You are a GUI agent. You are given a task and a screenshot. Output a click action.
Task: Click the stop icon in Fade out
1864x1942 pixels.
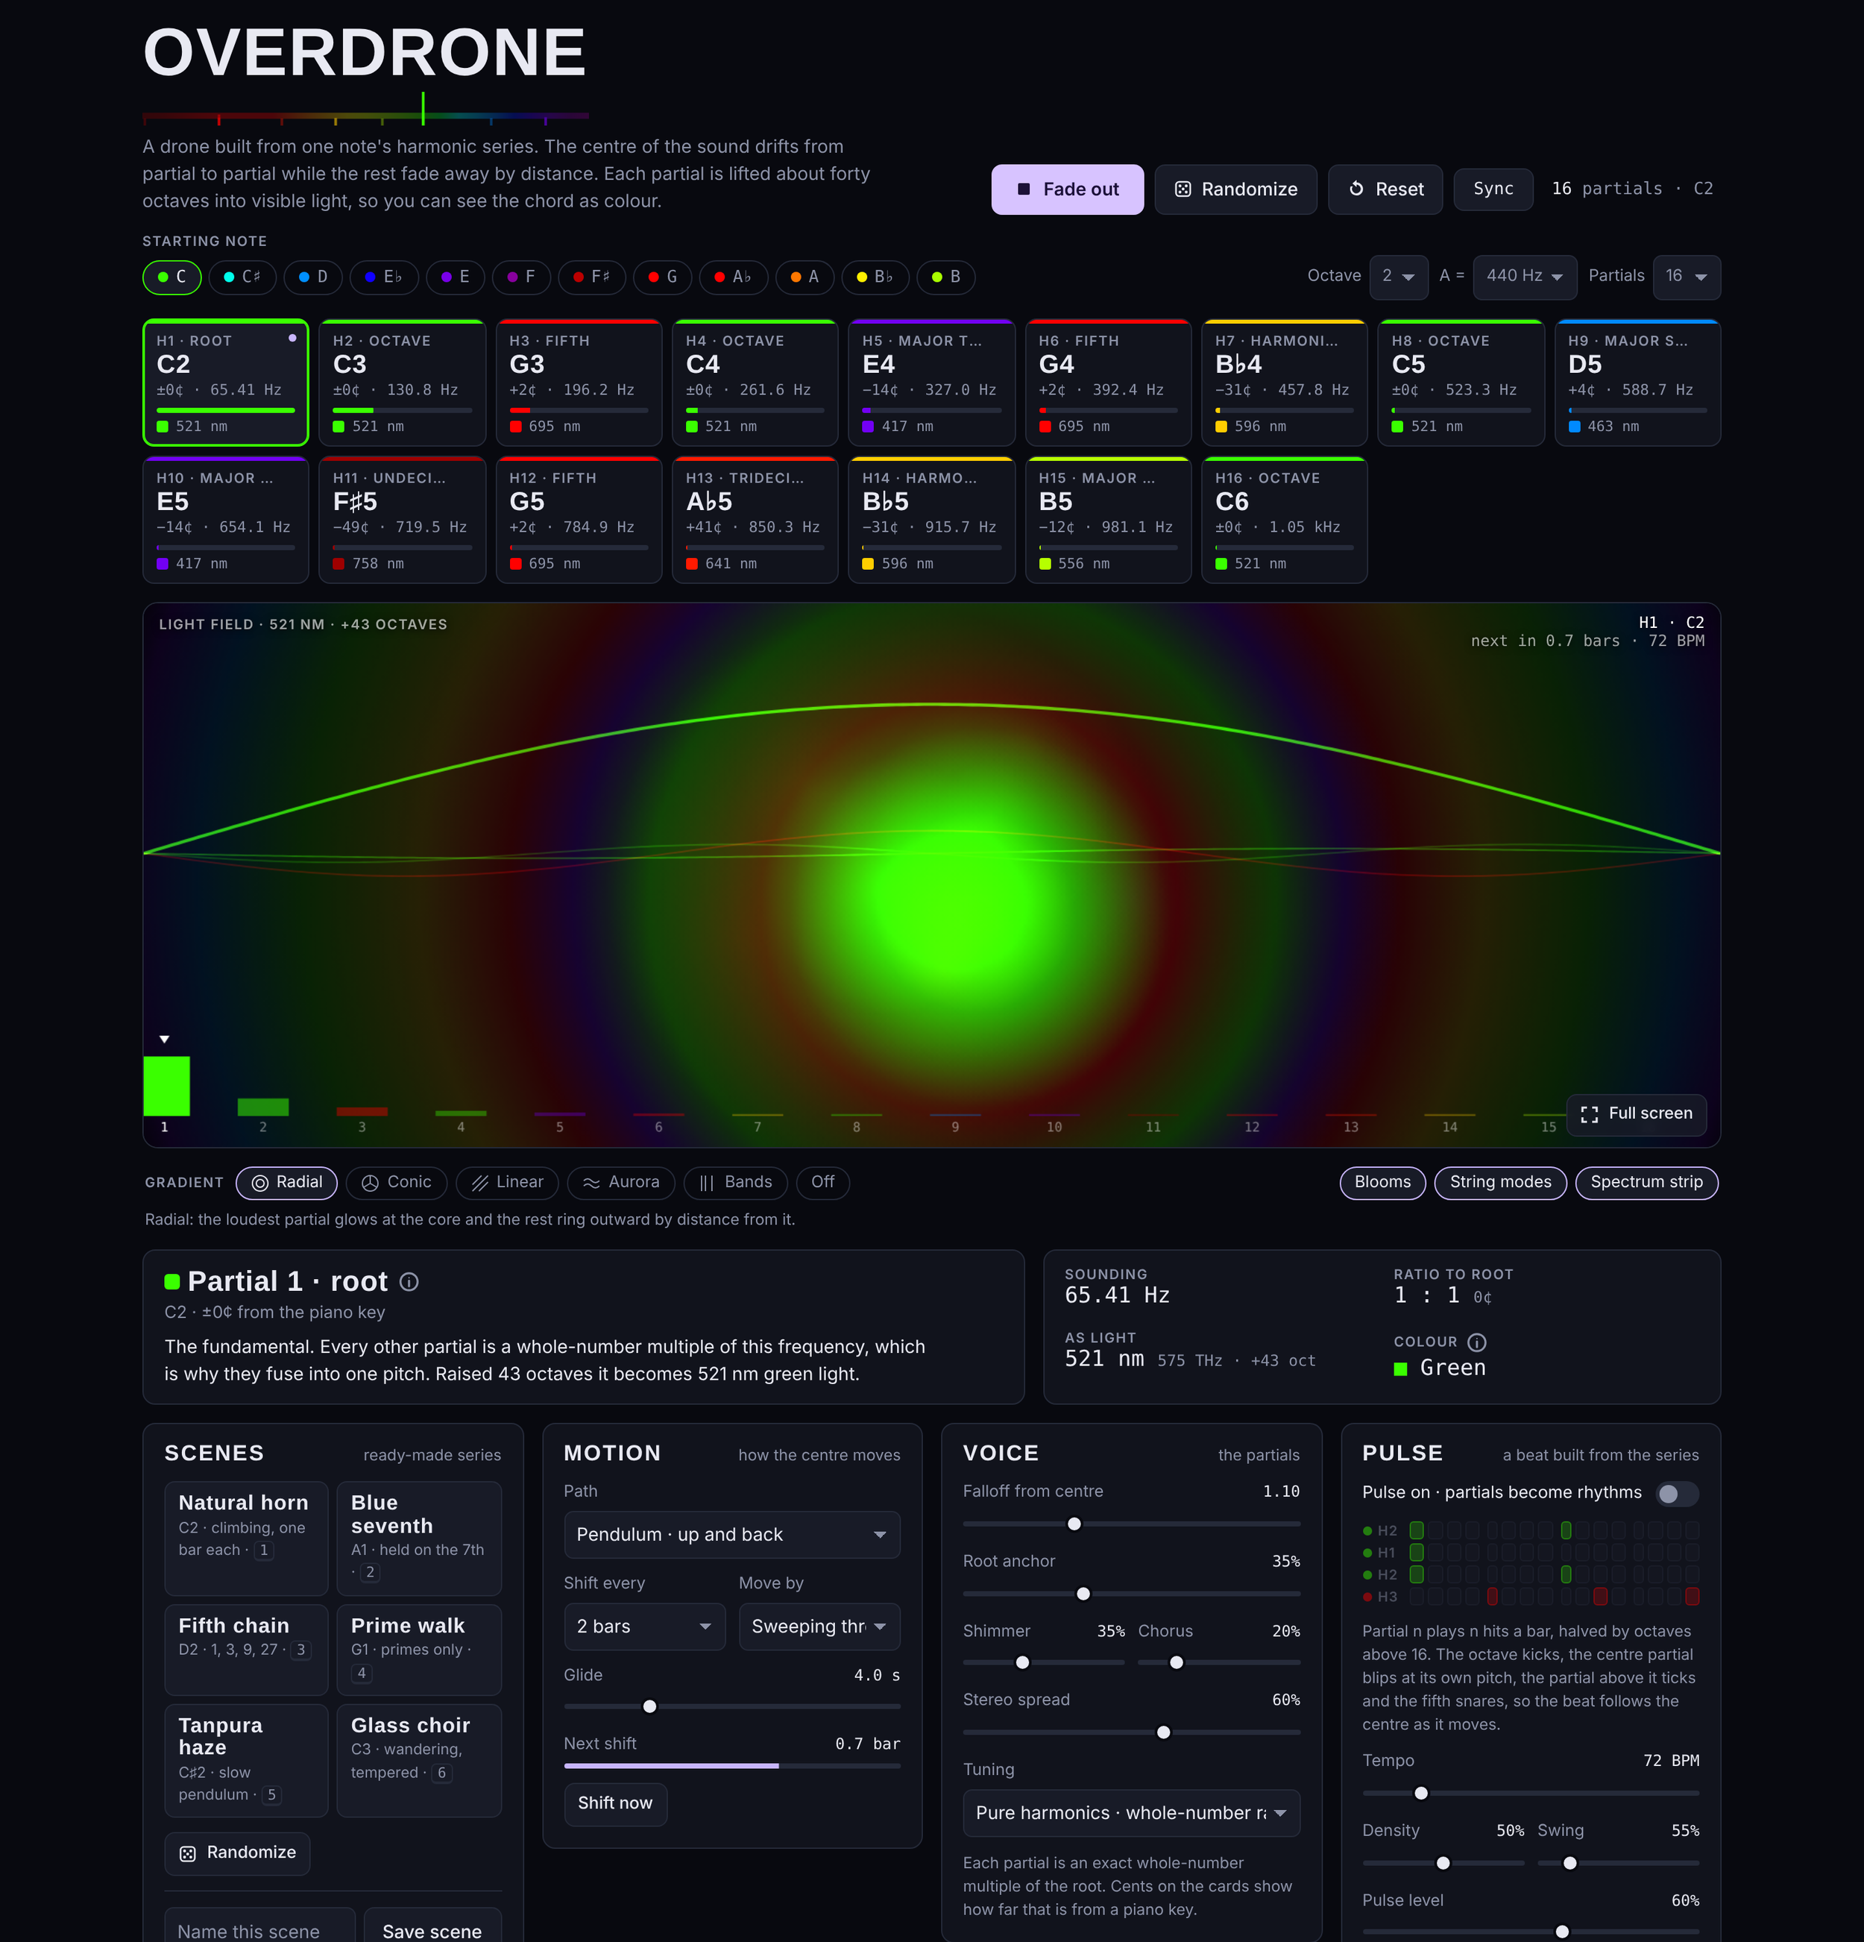point(1023,189)
